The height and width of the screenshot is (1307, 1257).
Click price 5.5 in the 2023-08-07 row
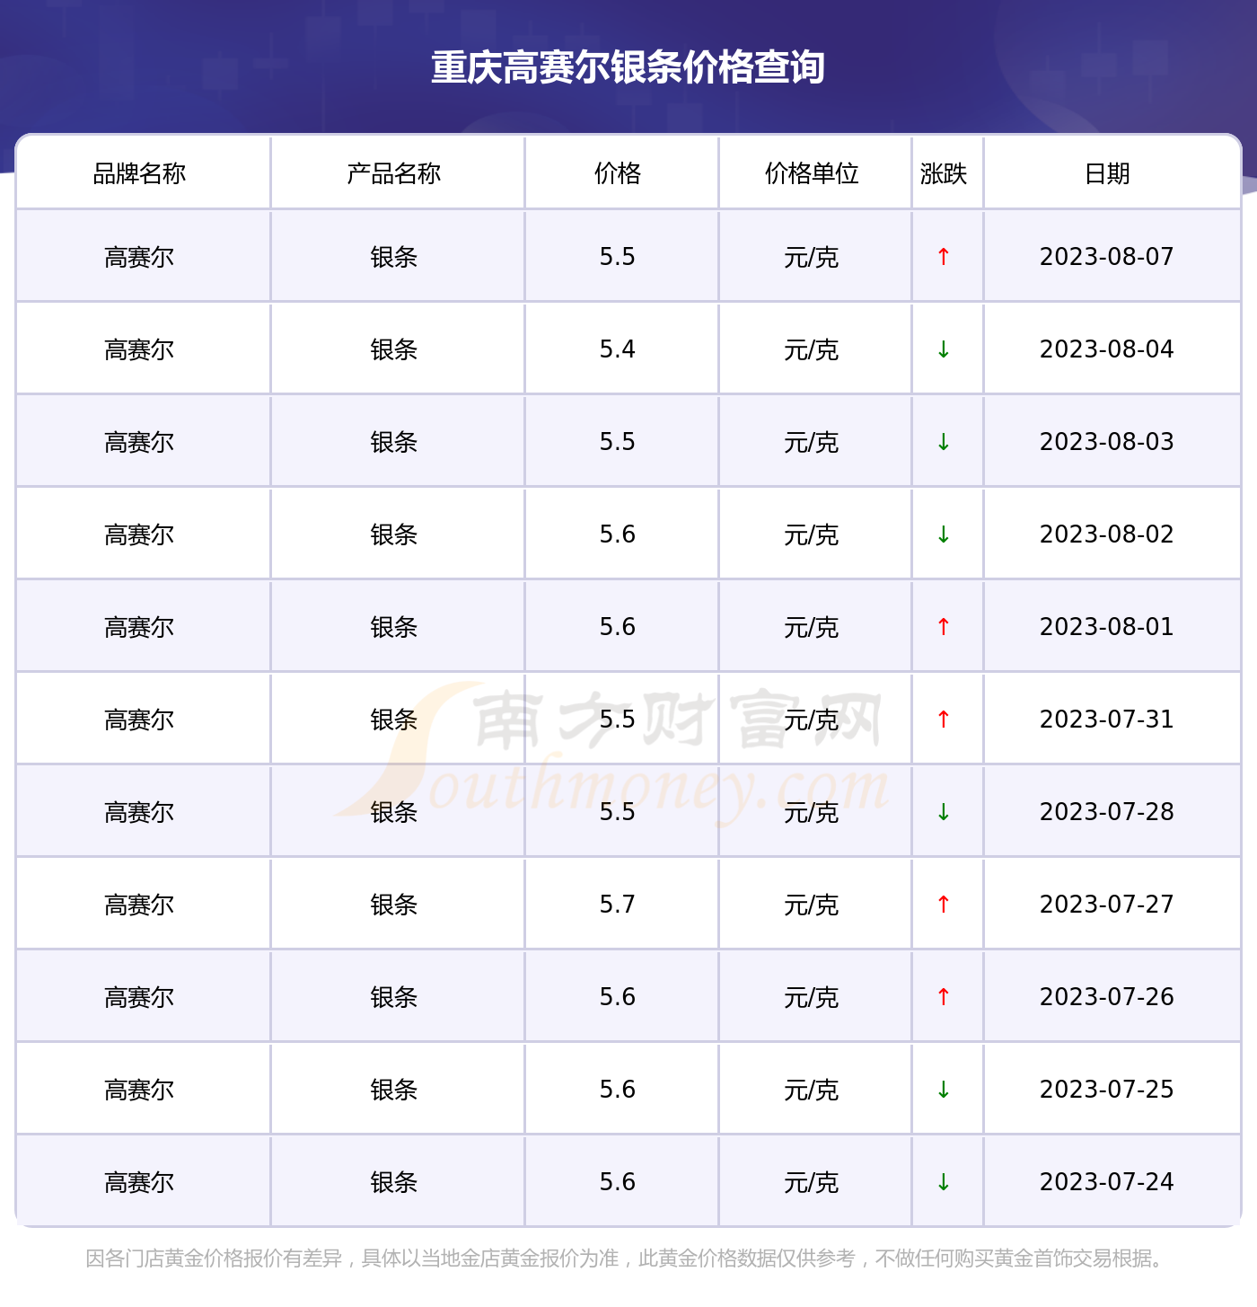[618, 257]
